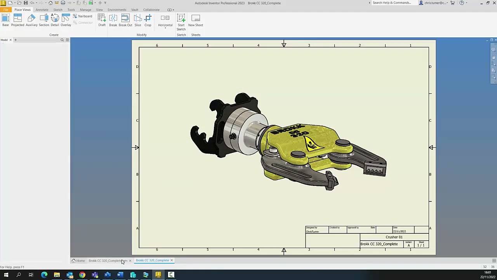Click the Print icon in quick access toolbar

pyautogui.click(x=63, y=3)
